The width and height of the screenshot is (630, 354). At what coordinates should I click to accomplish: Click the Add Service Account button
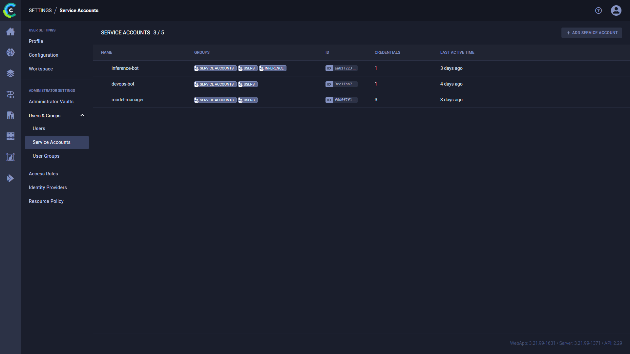click(591, 33)
